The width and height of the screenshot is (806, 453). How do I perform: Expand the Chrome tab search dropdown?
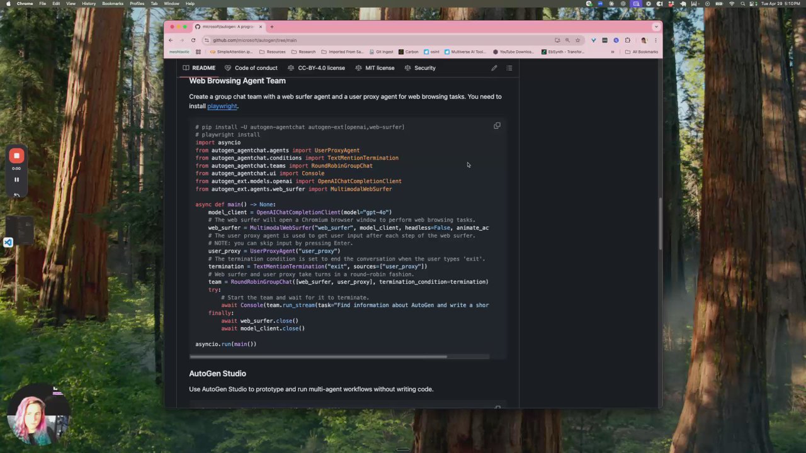[656, 26]
